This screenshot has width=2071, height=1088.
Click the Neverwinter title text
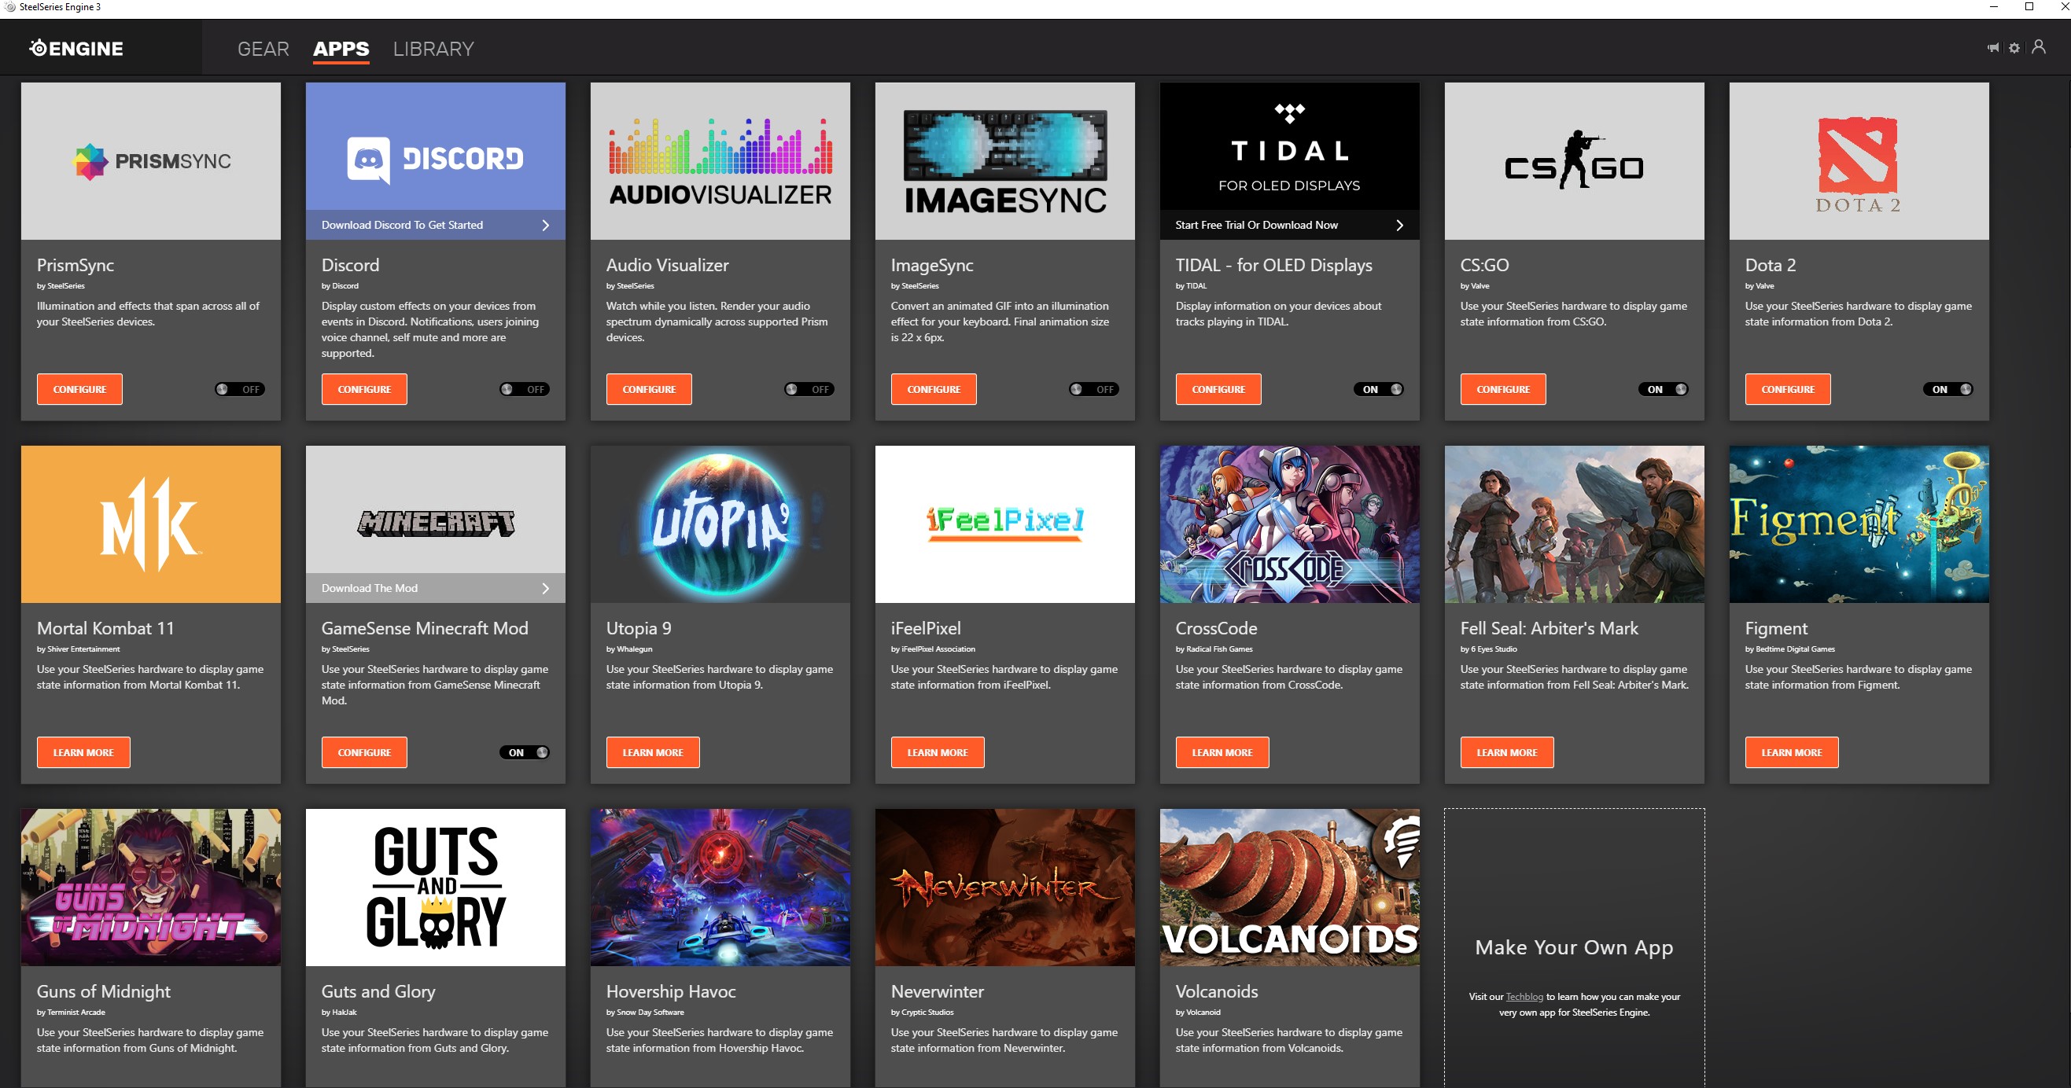coord(937,991)
